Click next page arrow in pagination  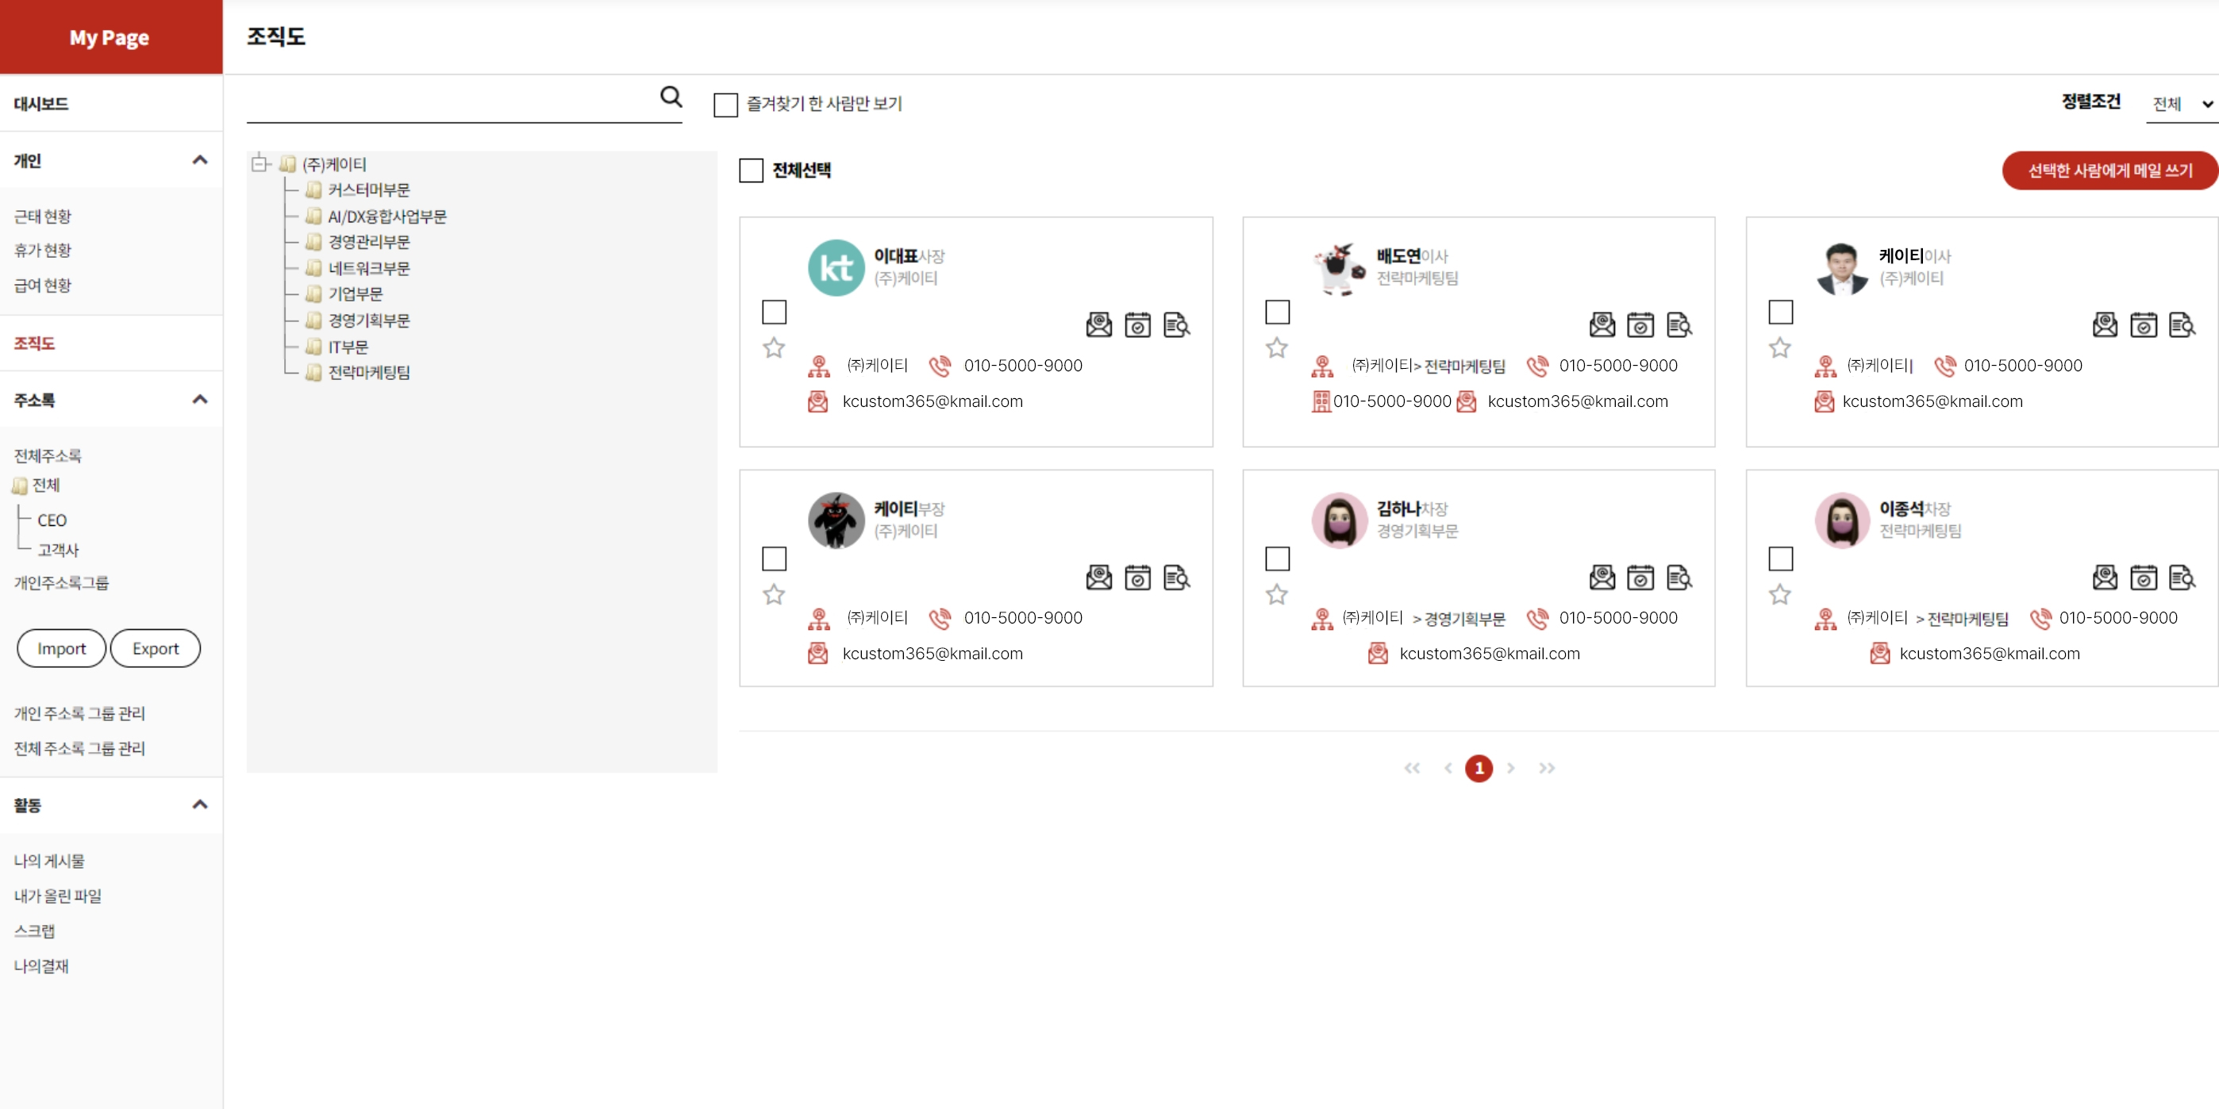pos(1511,768)
